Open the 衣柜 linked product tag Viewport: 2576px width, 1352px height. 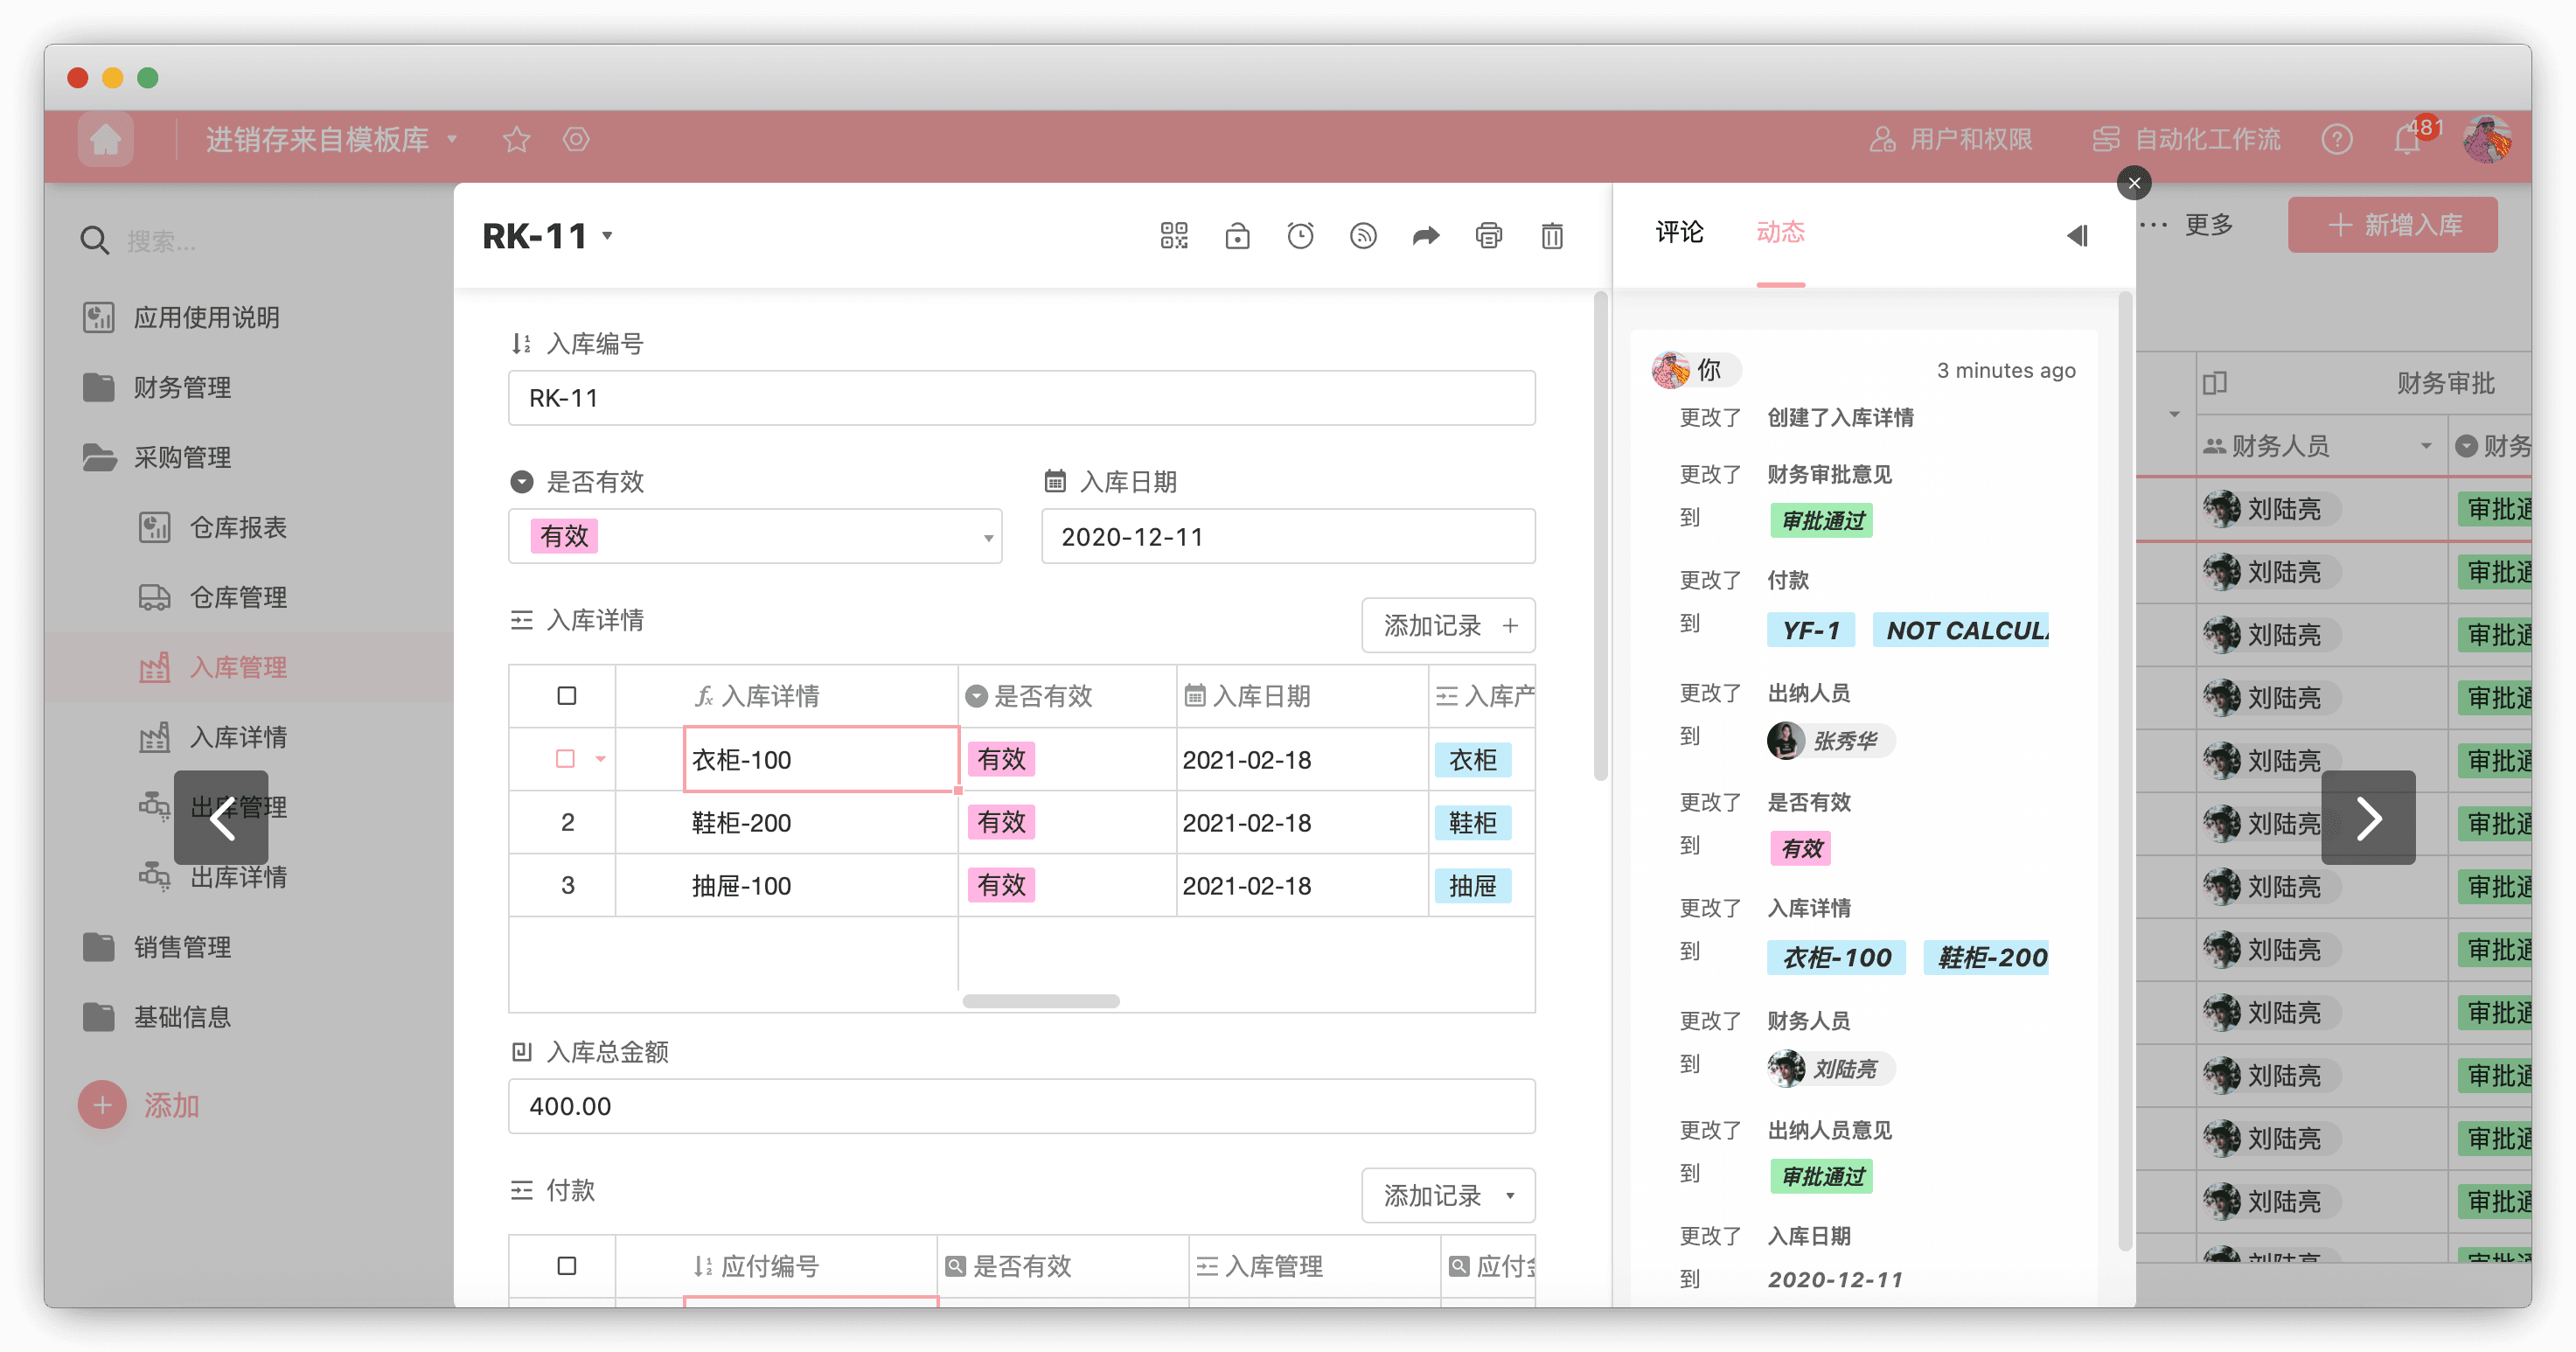click(1472, 760)
